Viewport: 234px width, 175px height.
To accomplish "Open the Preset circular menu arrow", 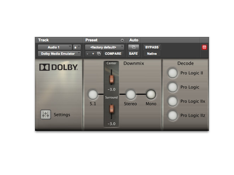I will coord(122,40).
